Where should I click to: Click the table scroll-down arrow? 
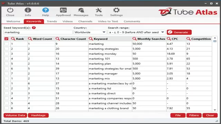215,110
